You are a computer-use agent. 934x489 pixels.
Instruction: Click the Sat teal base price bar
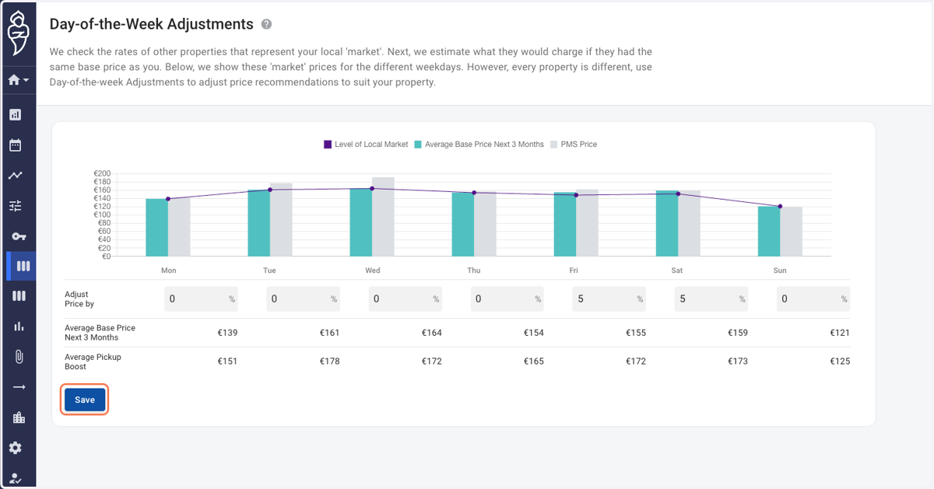point(667,224)
